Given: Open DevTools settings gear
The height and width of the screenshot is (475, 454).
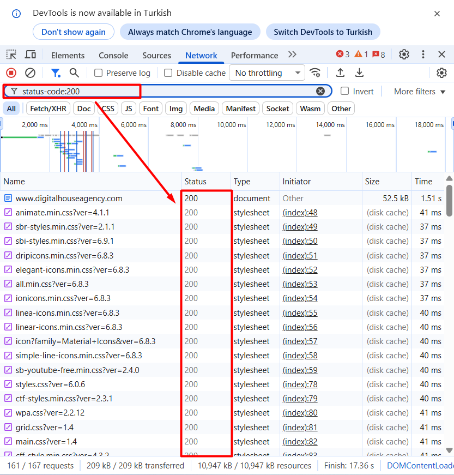Looking at the screenshot, I should 404,55.
